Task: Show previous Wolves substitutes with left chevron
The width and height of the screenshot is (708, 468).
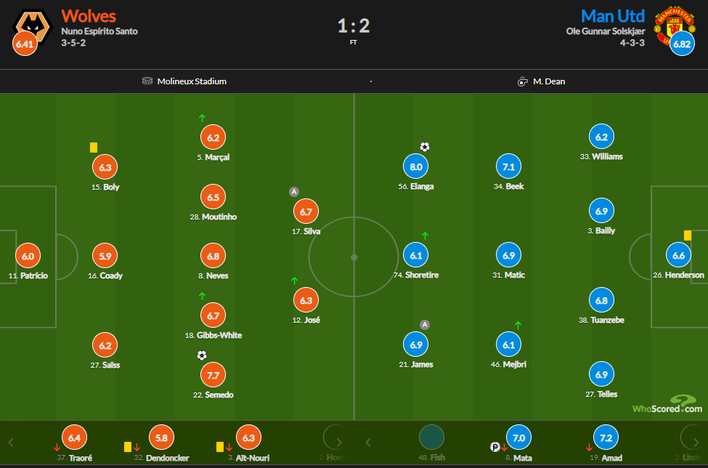Action: (12, 443)
